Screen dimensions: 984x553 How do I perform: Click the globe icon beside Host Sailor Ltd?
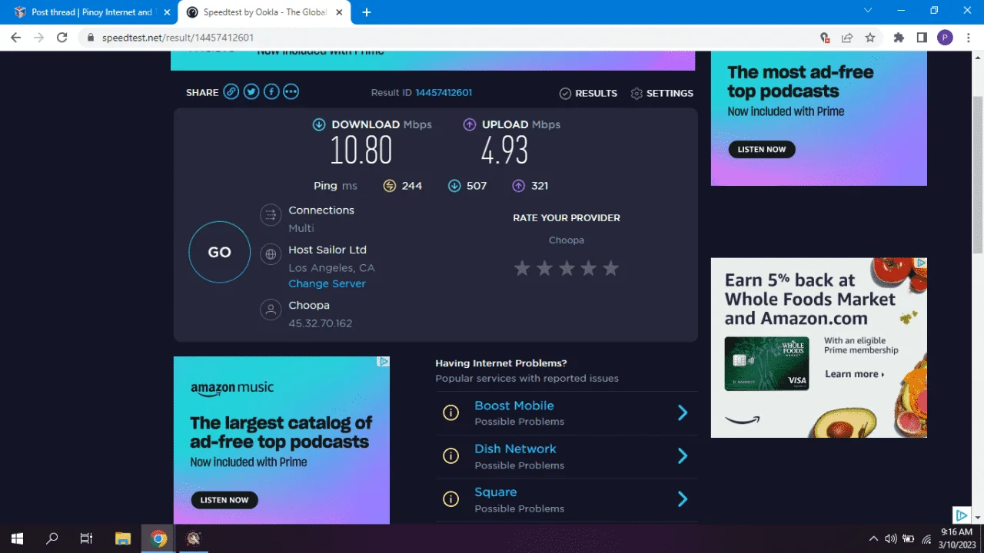(271, 254)
